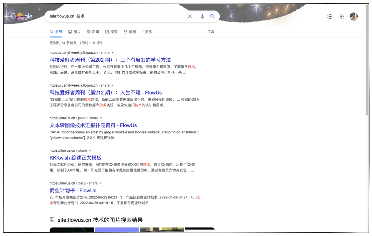372x236 pixels.
Task: Open options arrow next to KKKwish result URL
Action: pos(91,150)
